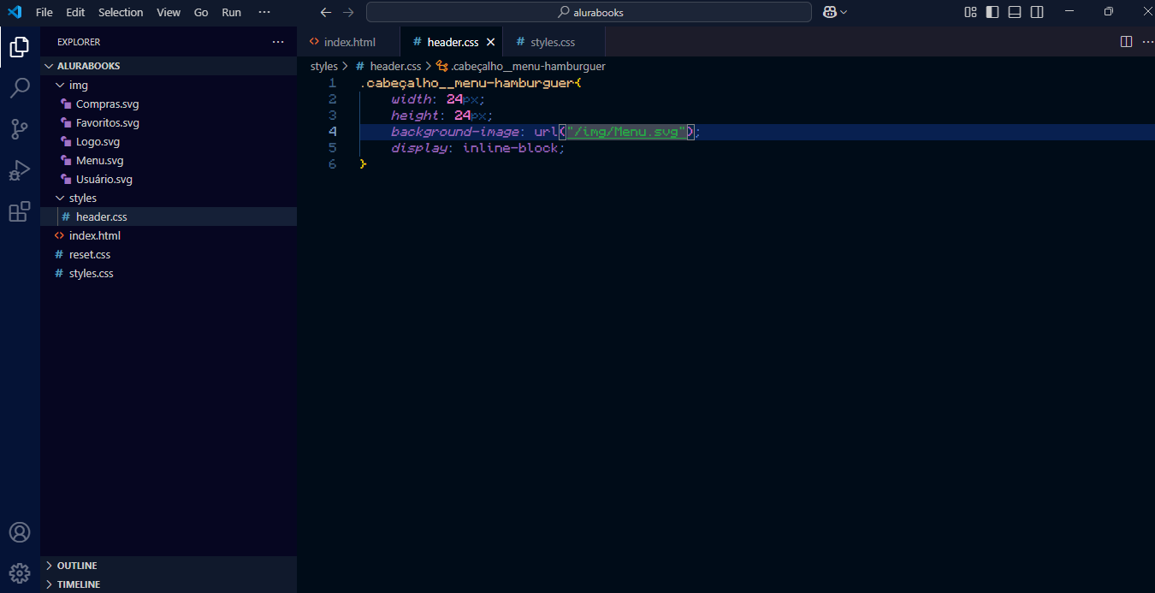Open the Search view in activity bar
Image resolution: width=1155 pixels, height=593 pixels.
pos(20,87)
